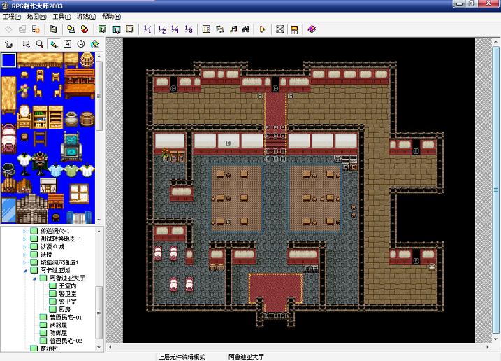Click map view horizontal scroll right arrow
501x361 pixels.
(488, 346)
